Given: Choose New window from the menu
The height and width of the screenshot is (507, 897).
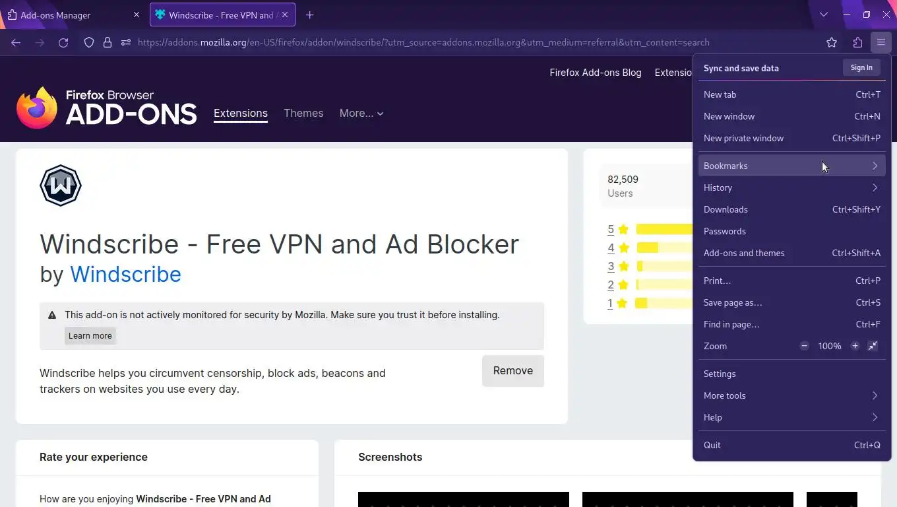Looking at the screenshot, I should coord(791,116).
